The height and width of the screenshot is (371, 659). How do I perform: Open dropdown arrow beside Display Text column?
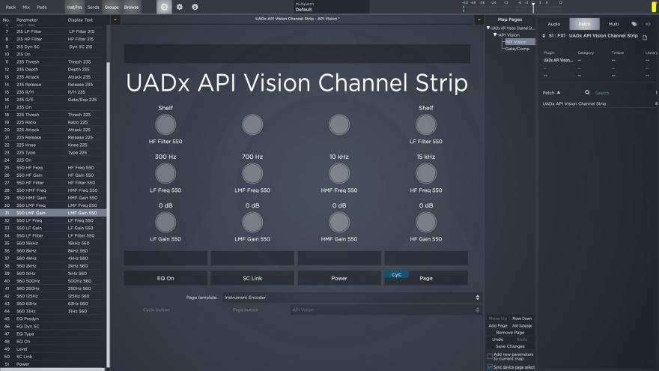pyautogui.click(x=115, y=19)
